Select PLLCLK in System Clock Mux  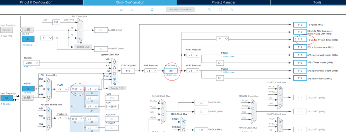click(114, 79)
